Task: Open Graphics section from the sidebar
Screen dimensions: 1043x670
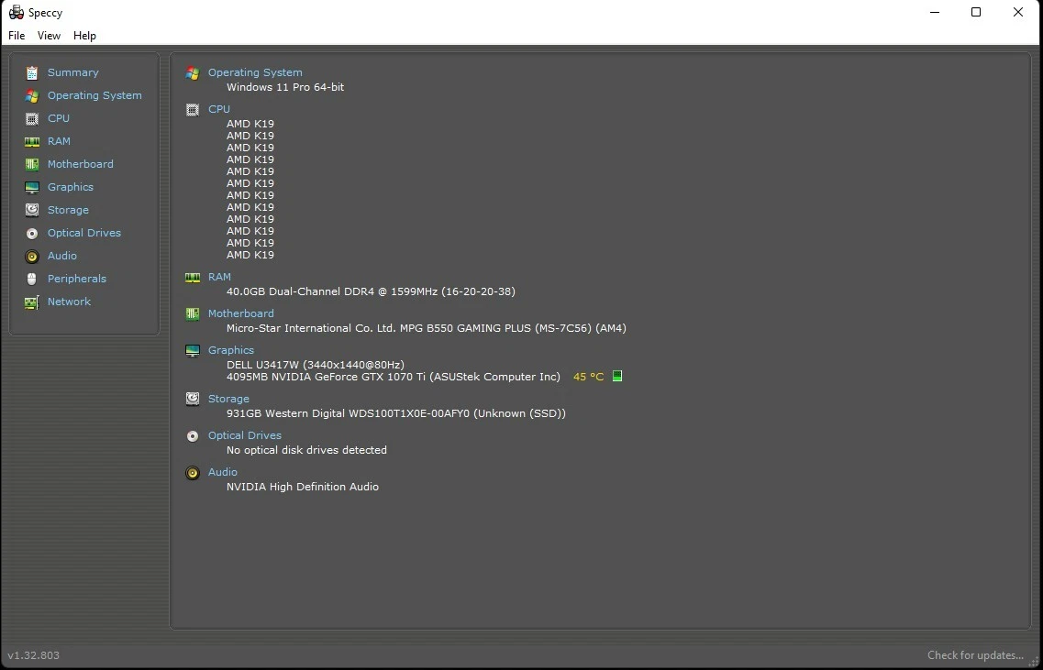Action: [x=71, y=188]
